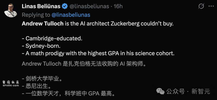Screen dimensions: 217x100
Task: Click the '剑桥大学毕业' translated line
Action: coord(42,79)
